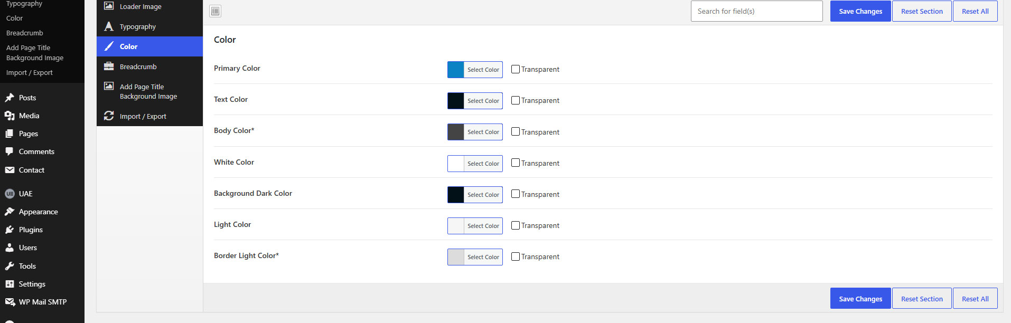
Task: Click the Tools wrench icon
Action: coord(10,266)
